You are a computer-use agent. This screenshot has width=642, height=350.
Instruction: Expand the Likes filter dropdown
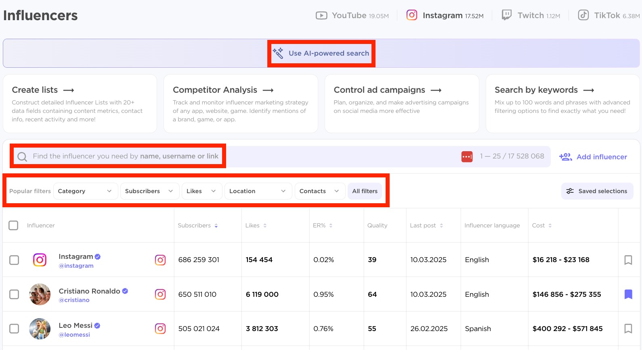[x=201, y=191]
